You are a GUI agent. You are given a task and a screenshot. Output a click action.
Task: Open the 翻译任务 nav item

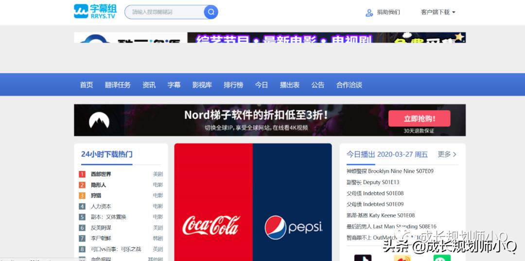click(x=118, y=85)
